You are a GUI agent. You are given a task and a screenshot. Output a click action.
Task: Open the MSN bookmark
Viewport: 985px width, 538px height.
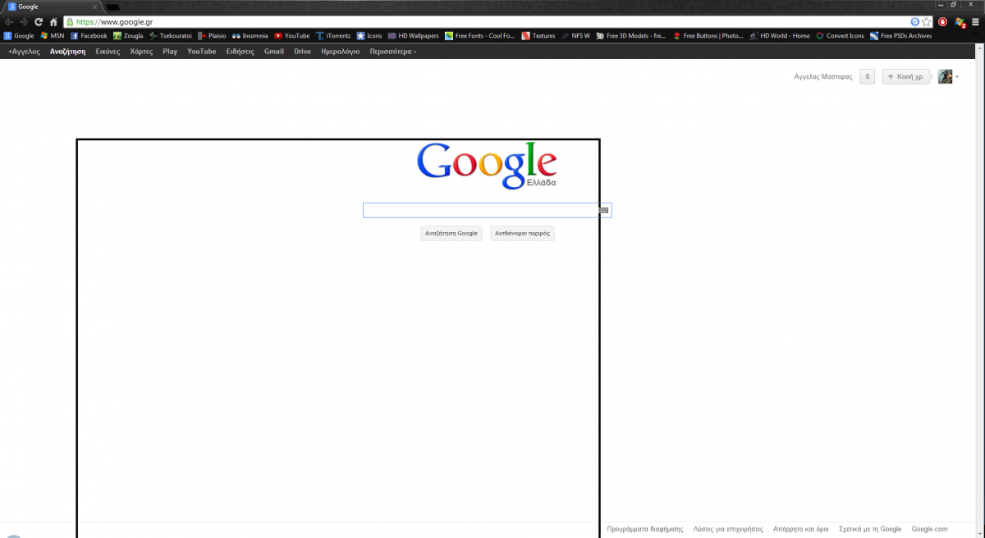pyautogui.click(x=52, y=36)
